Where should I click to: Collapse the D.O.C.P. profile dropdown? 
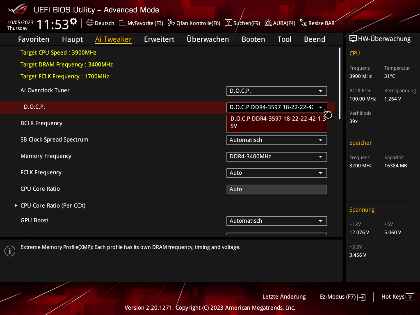point(277,107)
